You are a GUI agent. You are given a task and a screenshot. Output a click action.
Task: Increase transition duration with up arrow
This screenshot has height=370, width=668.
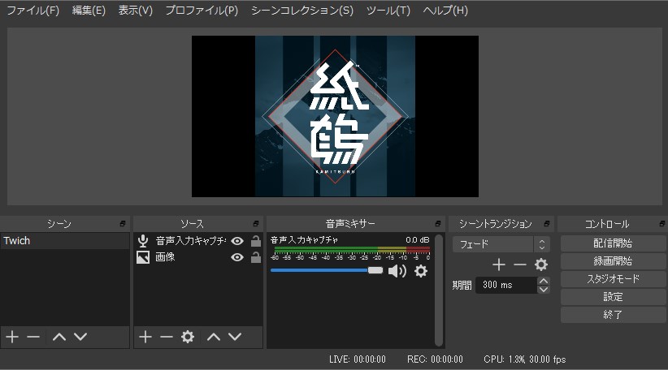click(x=543, y=281)
